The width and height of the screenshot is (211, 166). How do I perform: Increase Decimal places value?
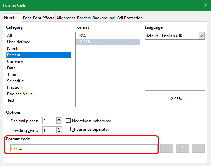click(x=59, y=119)
